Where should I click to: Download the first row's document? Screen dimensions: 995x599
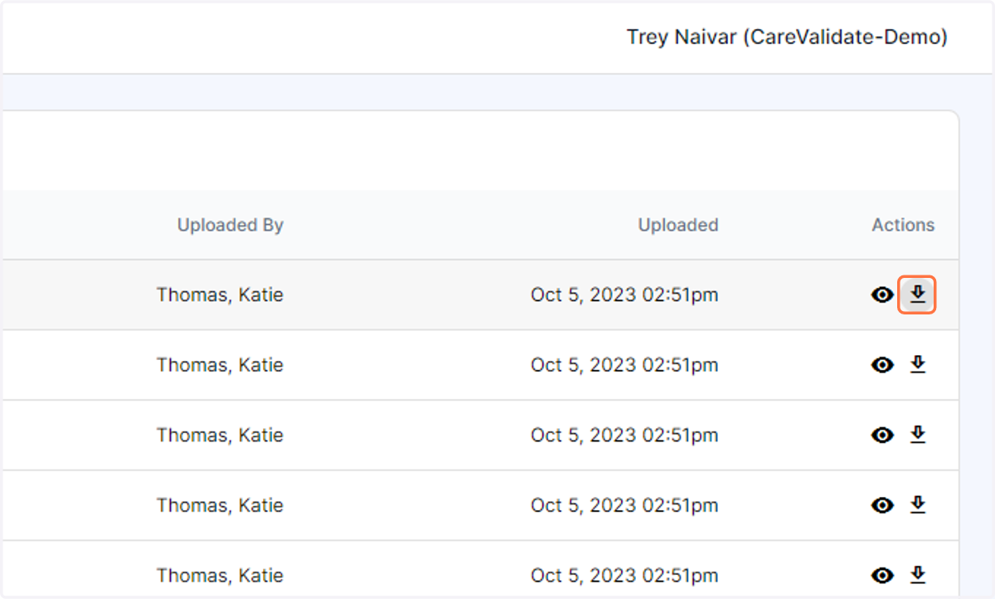point(917,295)
